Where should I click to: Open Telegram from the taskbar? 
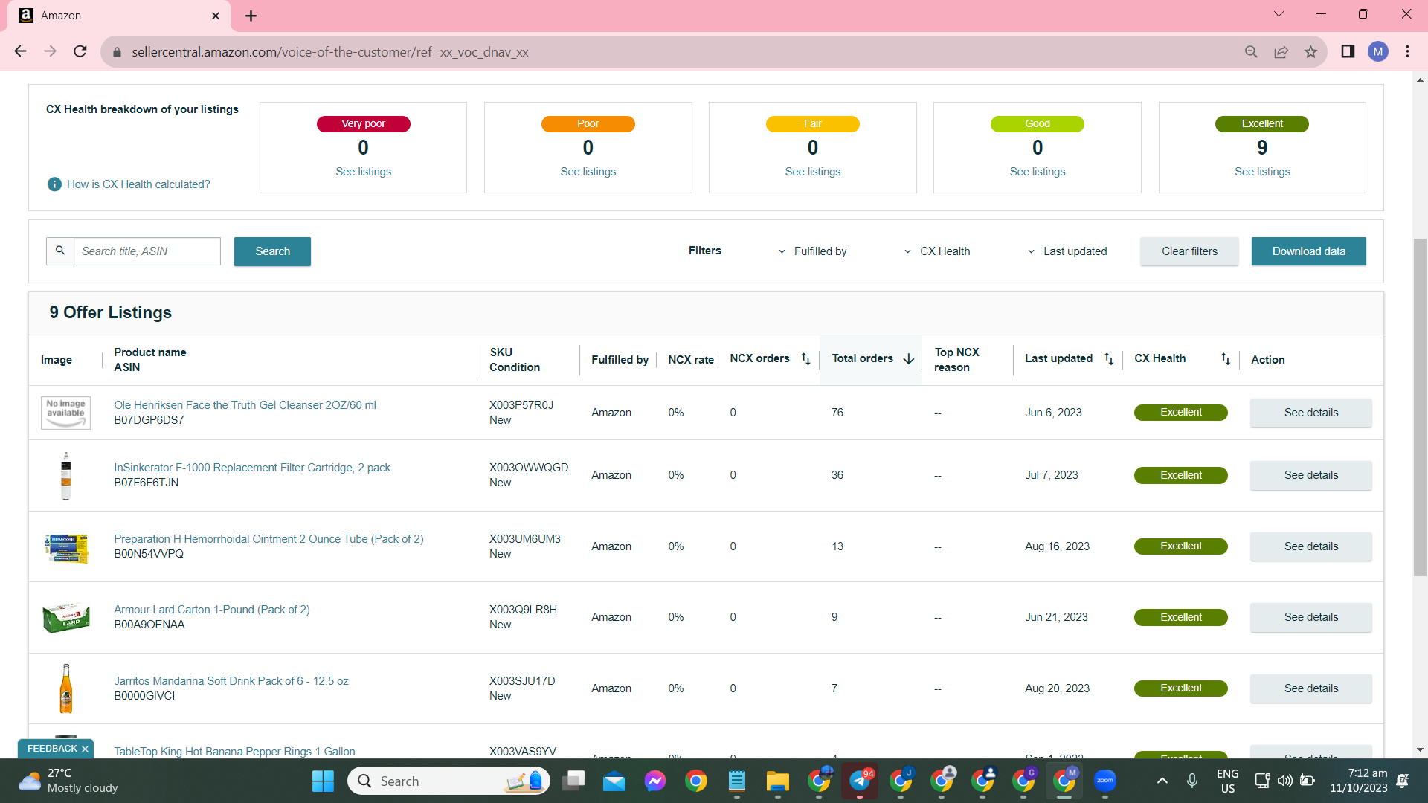point(860,781)
